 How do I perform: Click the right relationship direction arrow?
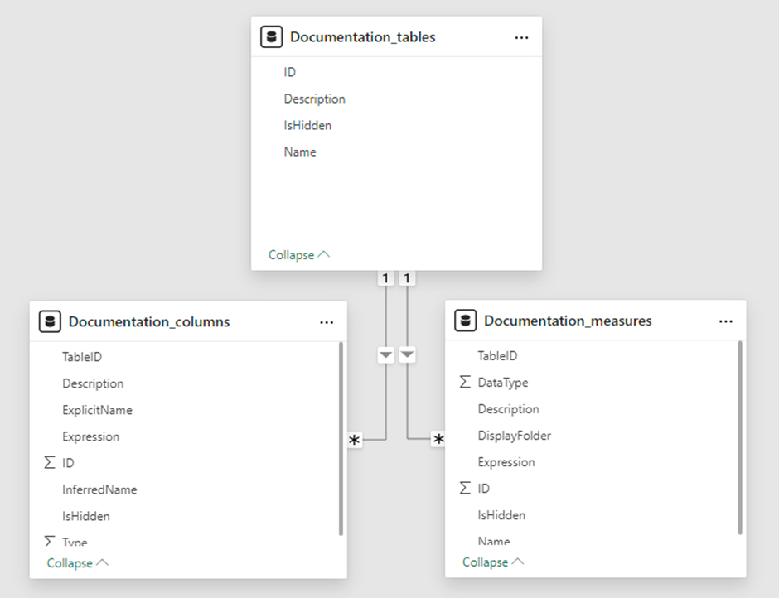click(407, 355)
